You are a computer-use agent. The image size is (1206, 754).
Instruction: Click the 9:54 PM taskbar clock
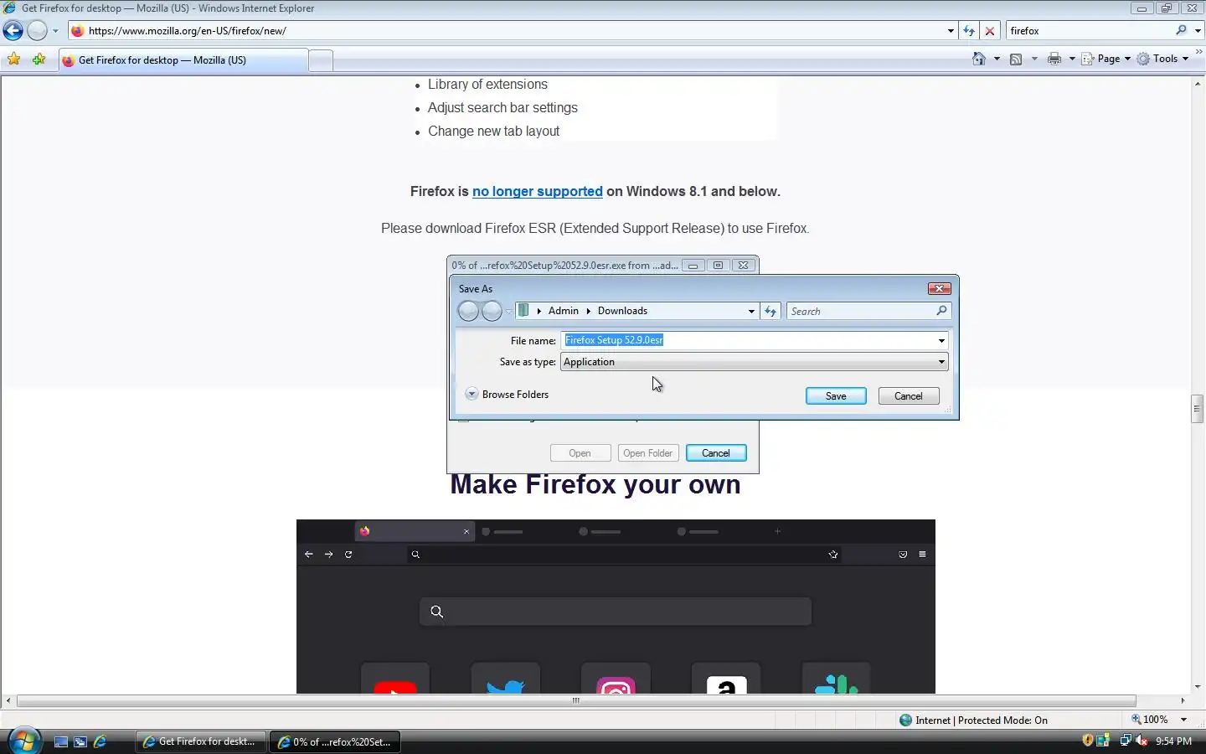1173,741
